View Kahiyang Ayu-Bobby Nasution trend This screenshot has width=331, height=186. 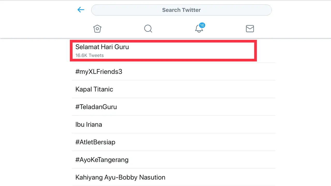[174, 177]
